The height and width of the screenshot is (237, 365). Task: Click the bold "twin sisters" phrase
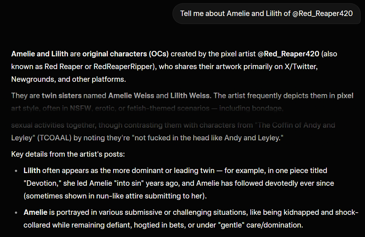pyautogui.click(x=62, y=96)
